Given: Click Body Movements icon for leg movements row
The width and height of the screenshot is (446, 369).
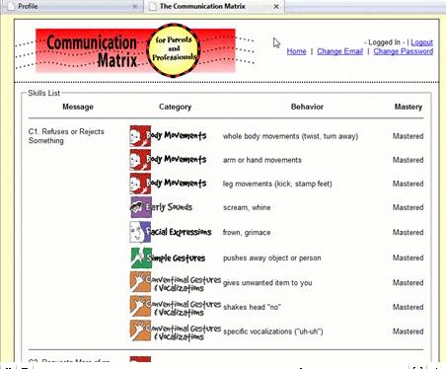Looking at the screenshot, I should click(140, 184).
